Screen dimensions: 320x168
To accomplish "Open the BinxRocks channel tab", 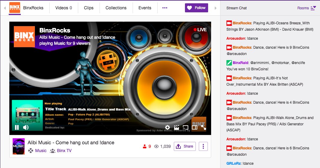I will click(33, 8).
